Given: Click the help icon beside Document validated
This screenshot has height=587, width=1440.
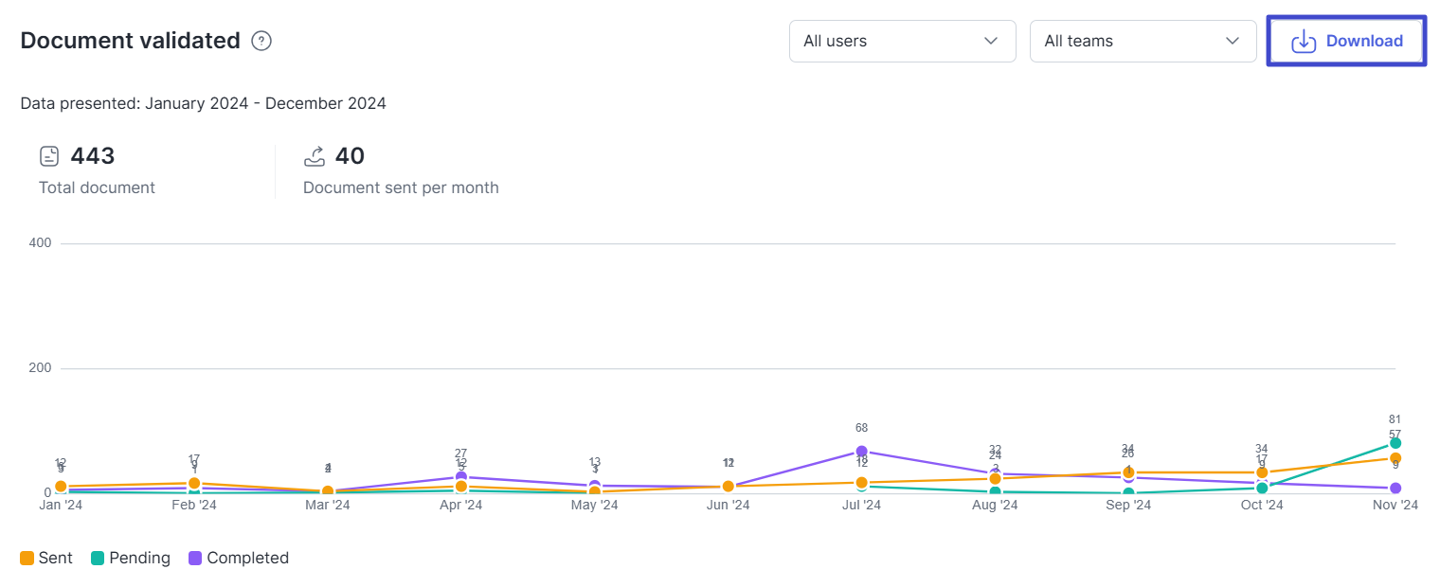Looking at the screenshot, I should [261, 41].
